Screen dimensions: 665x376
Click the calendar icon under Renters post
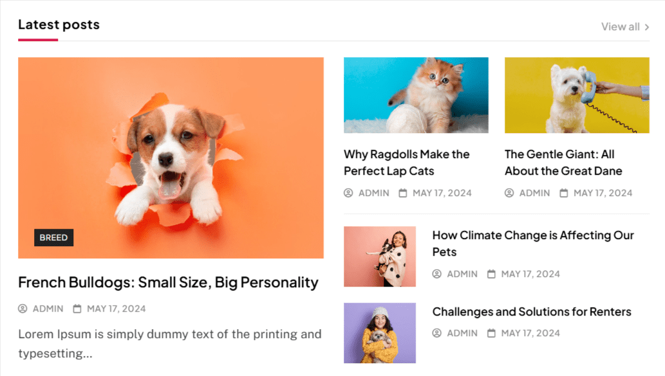(x=492, y=333)
